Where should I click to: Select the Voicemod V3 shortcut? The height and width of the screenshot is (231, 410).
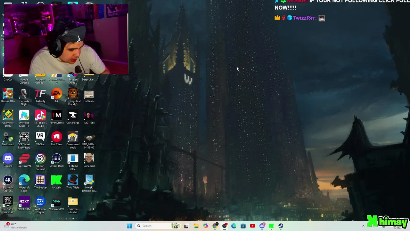[x=56, y=204]
